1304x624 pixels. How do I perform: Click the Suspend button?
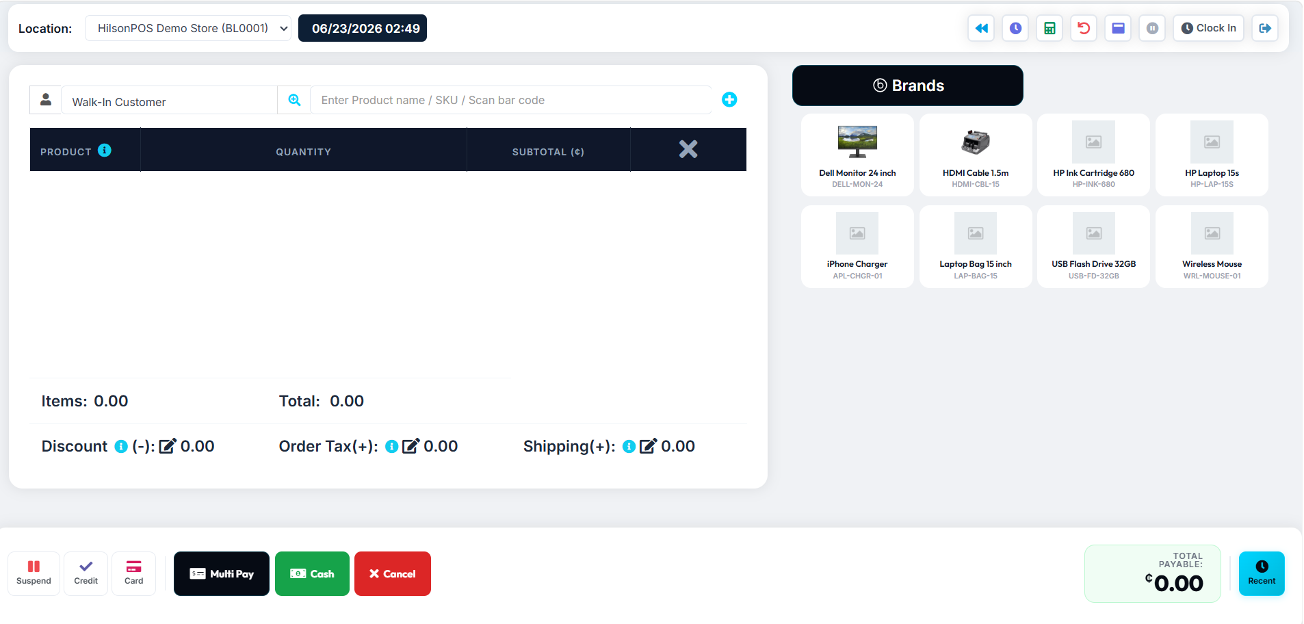pyautogui.click(x=34, y=573)
